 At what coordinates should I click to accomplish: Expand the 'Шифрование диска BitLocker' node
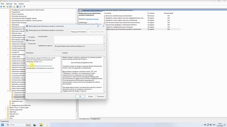(8, 105)
